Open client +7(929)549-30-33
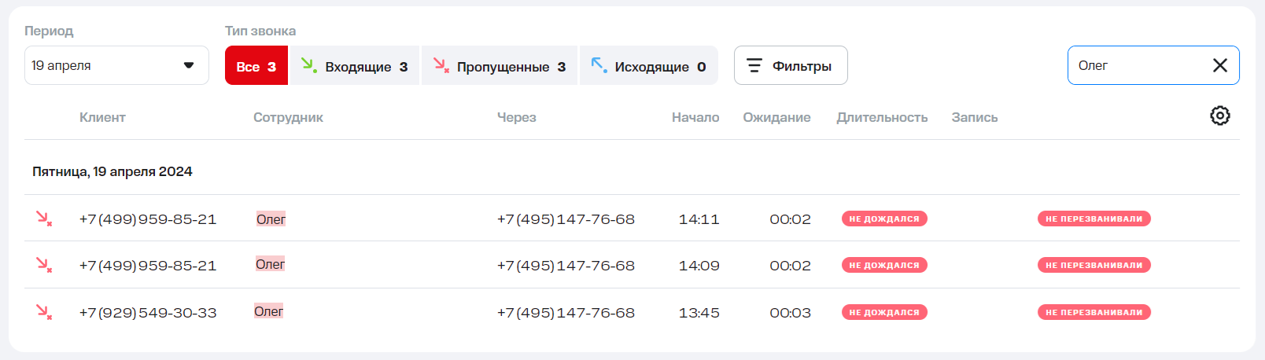This screenshot has width=1265, height=360. click(148, 313)
